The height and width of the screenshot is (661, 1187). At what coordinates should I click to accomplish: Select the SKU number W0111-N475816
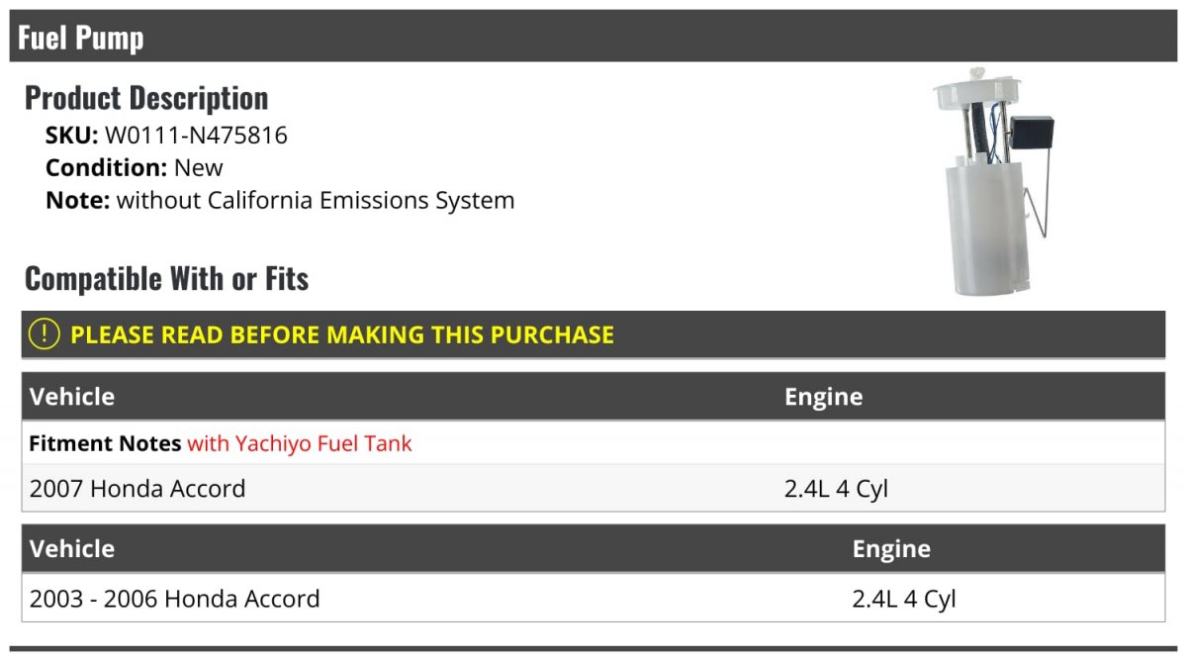[196, 136]
